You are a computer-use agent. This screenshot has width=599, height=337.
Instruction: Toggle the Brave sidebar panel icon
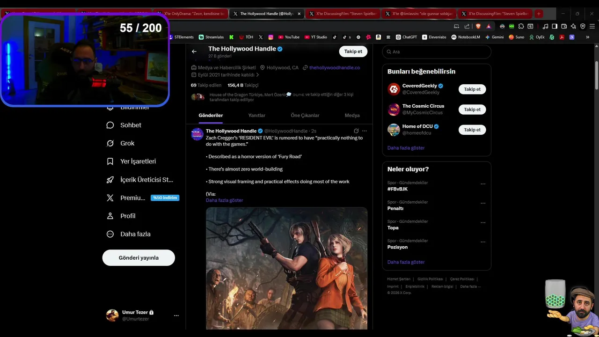point(555,26)
